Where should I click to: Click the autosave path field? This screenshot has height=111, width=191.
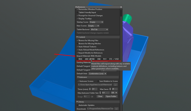(95, 85)
